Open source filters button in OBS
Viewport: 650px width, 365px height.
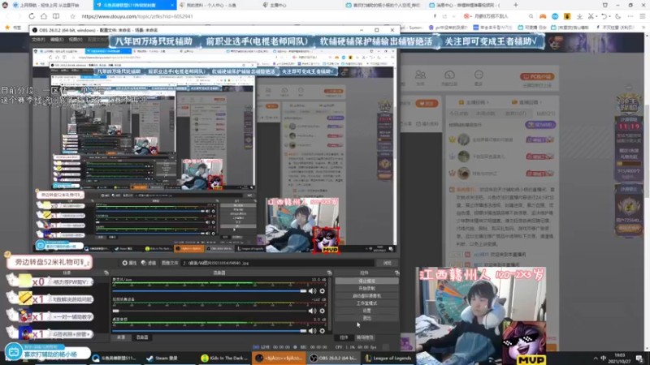149,263
